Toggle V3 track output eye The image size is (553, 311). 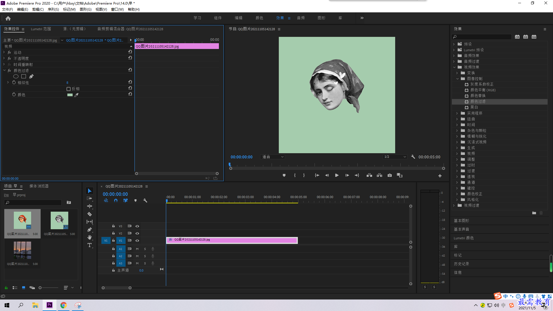137,226
